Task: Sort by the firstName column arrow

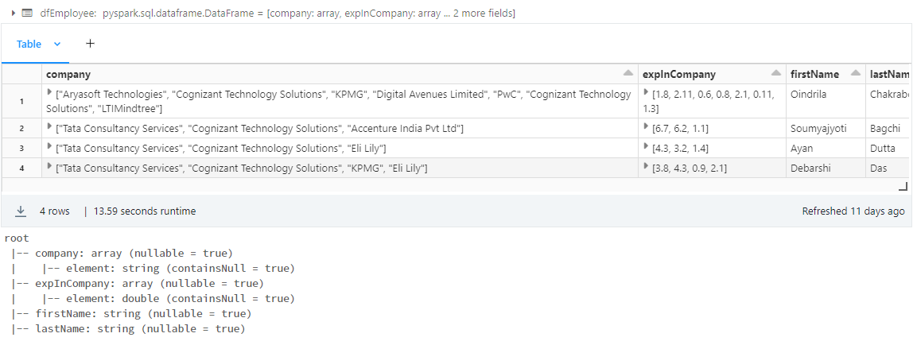Action: tap(856, 74)
